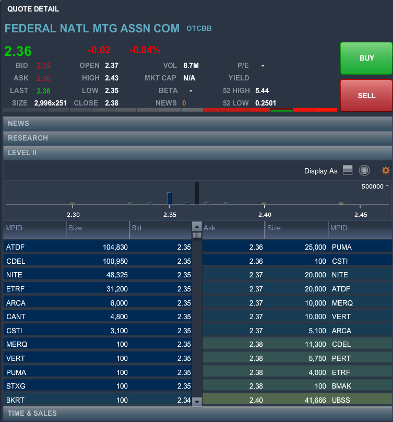
Task: Click the news count number 0
Action: coord(184,103)
